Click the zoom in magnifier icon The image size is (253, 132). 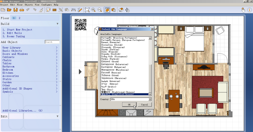point(93,10)
